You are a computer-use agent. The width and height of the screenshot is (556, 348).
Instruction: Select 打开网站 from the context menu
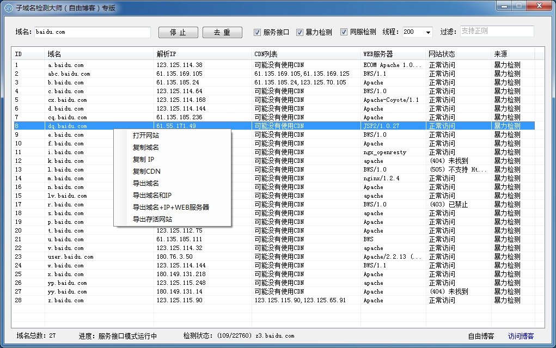146,135
